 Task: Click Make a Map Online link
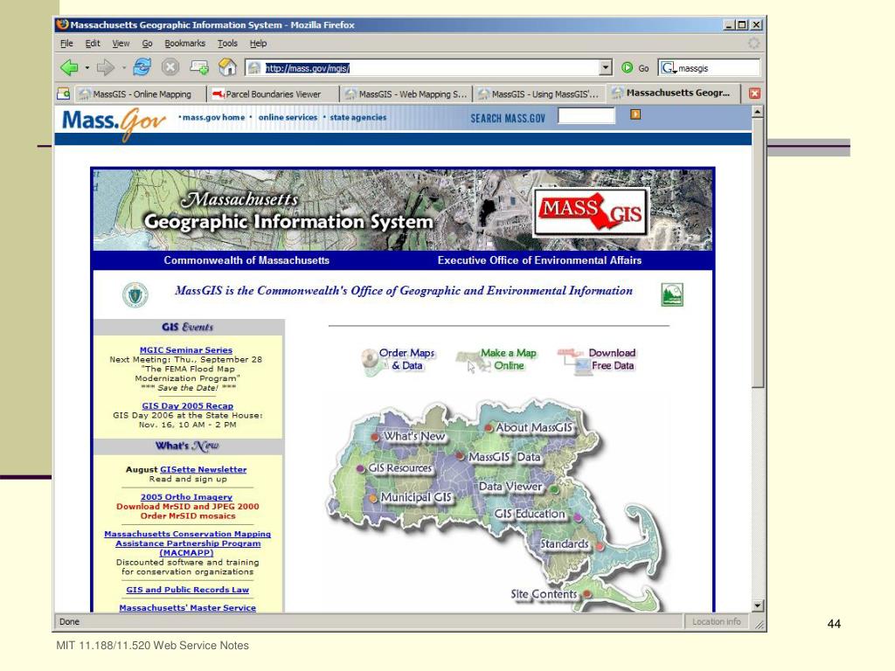(508, 359)
